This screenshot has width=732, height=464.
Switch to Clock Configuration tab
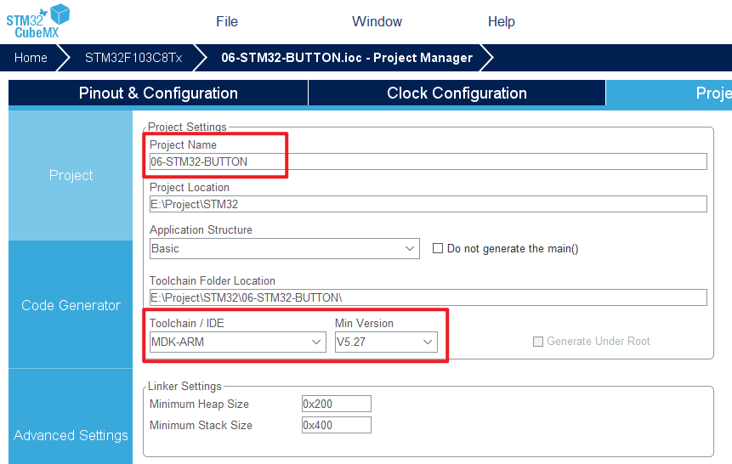(457, 93)
